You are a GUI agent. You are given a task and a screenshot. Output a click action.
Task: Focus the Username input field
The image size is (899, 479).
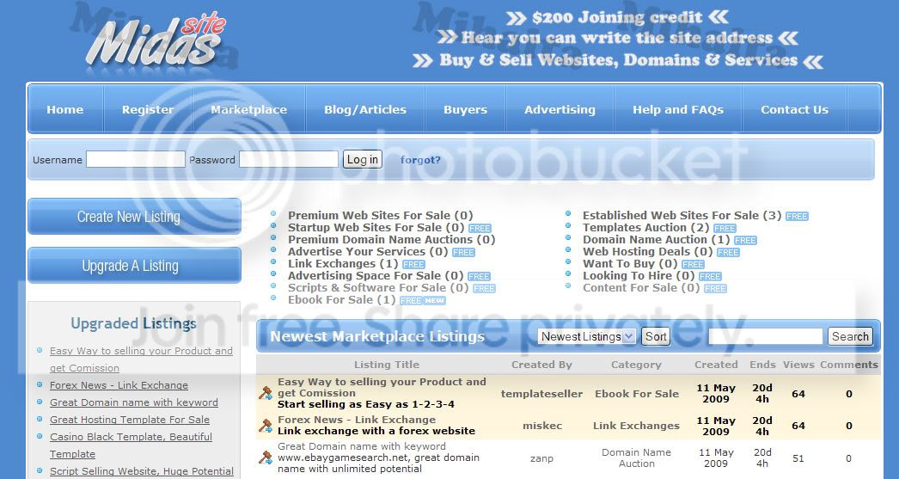point(135,159)
